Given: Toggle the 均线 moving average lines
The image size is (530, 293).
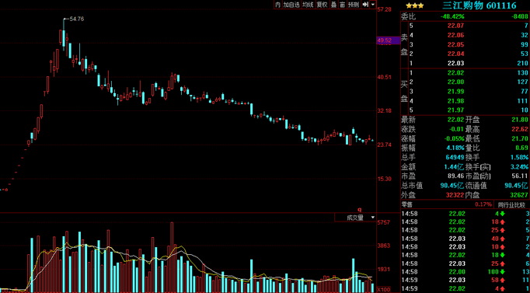Looking at the screenshot, I should (308, 5).
